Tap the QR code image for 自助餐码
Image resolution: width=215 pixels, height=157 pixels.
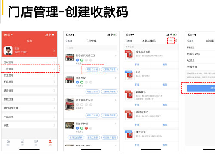129,95
